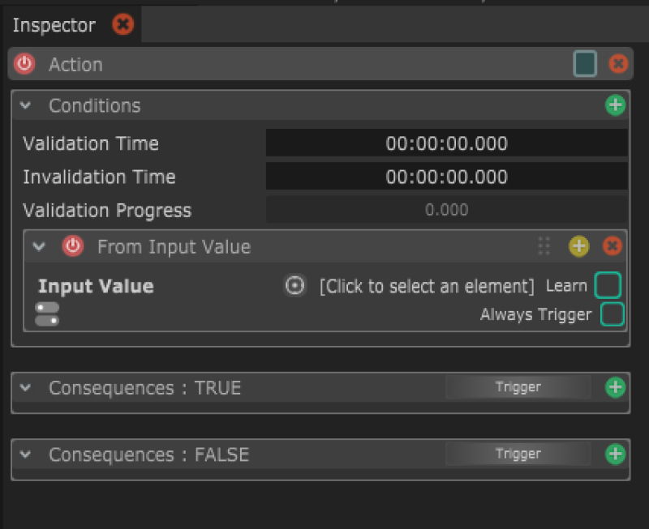This screenshot has width=649, height=529.
Task: Remove the Action with its red X
Action: [x=618, y=64]
